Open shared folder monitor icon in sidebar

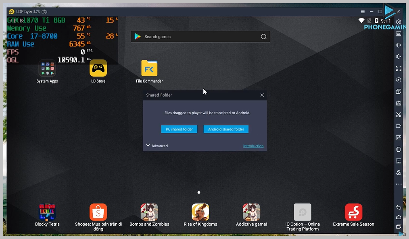(399, 161)
